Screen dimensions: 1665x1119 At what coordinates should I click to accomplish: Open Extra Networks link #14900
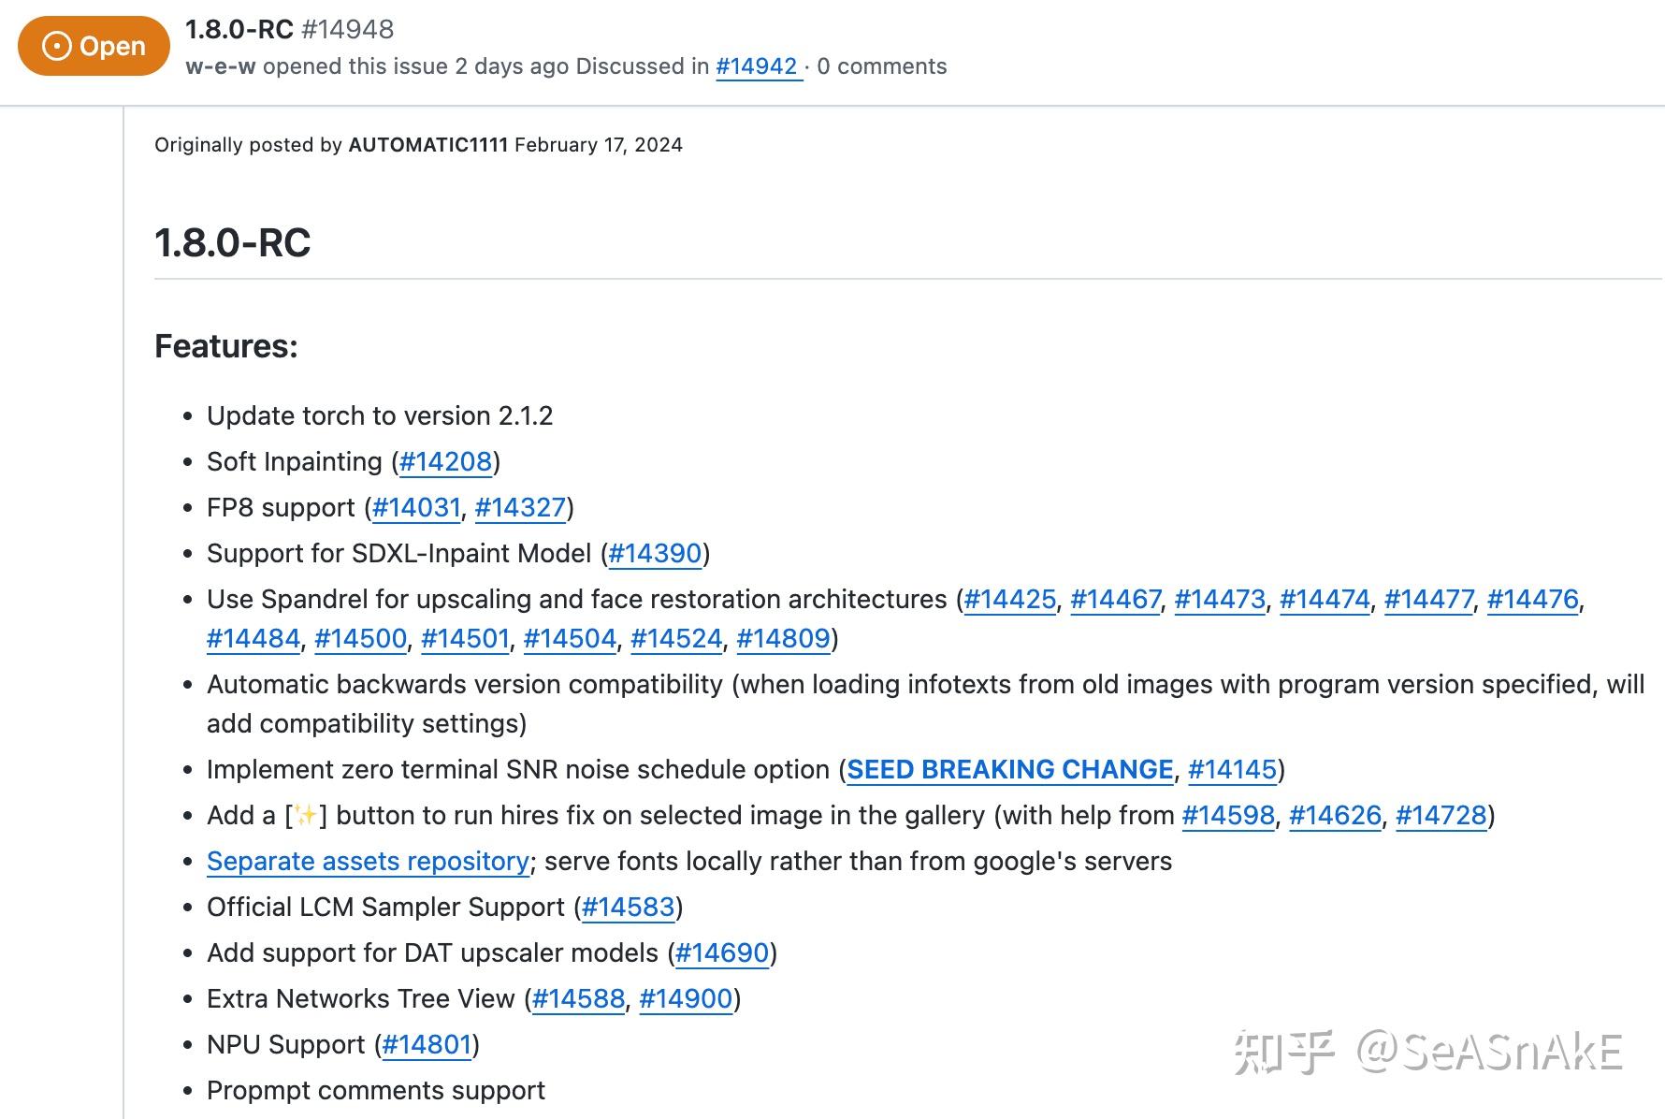[x=685, y=998]
